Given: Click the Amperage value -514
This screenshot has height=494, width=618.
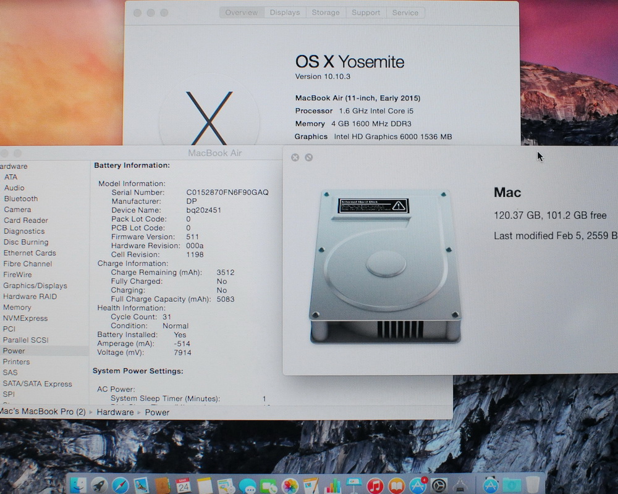Looking at the screenshot, I should [x=182, y=344].
